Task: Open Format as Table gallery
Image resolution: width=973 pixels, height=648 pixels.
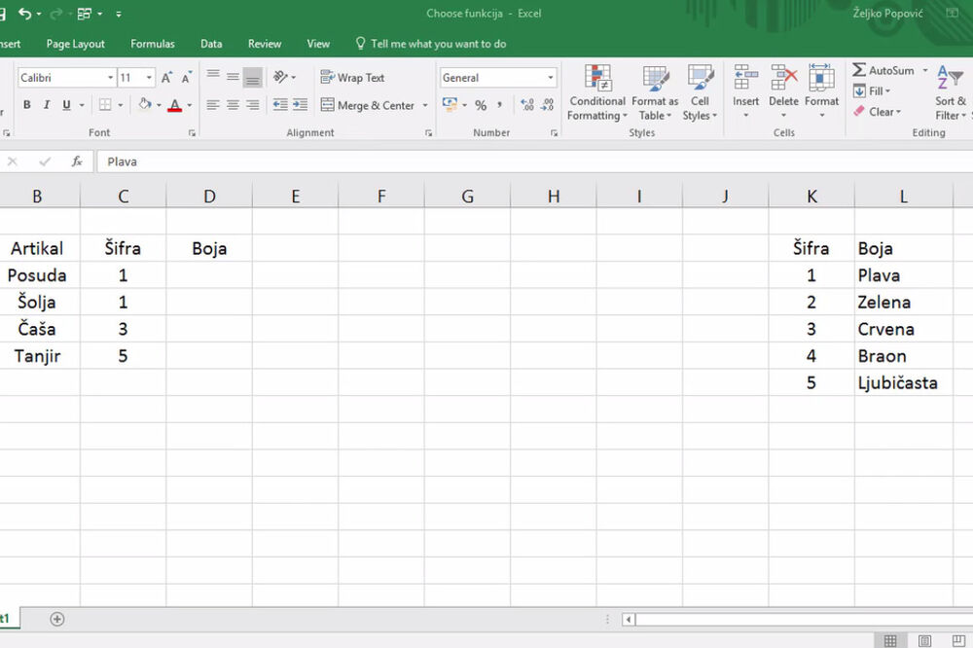Action: click(654, 93)
